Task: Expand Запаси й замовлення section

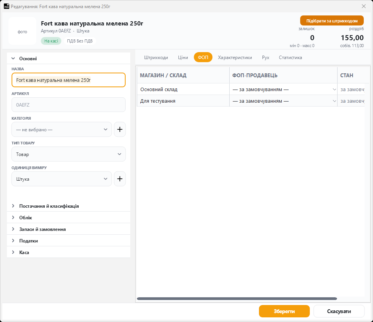Action: 69,229
